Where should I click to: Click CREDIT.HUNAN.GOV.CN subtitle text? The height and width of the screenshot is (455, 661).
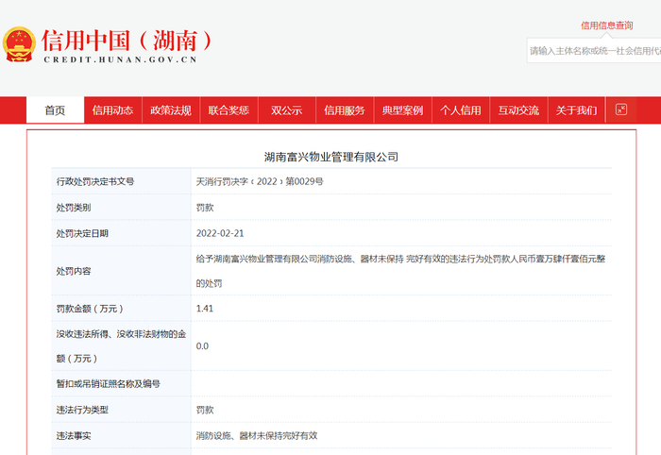(x=121, y=59)
